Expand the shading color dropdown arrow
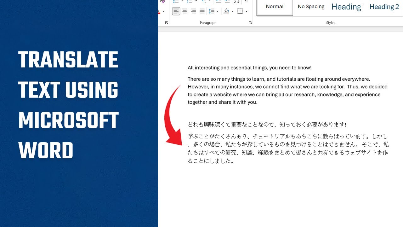The height and width of the screenshot is (227, 403). tap(233, 11)
